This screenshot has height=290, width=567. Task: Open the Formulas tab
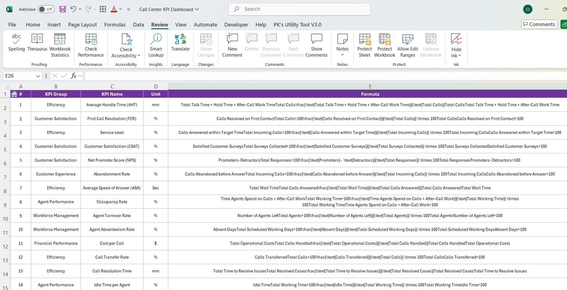[x=115, y=25]
